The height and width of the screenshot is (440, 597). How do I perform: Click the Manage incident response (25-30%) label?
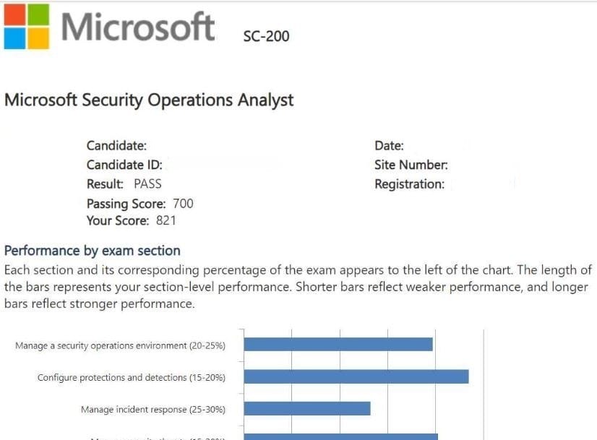click(x=153, y=410)
